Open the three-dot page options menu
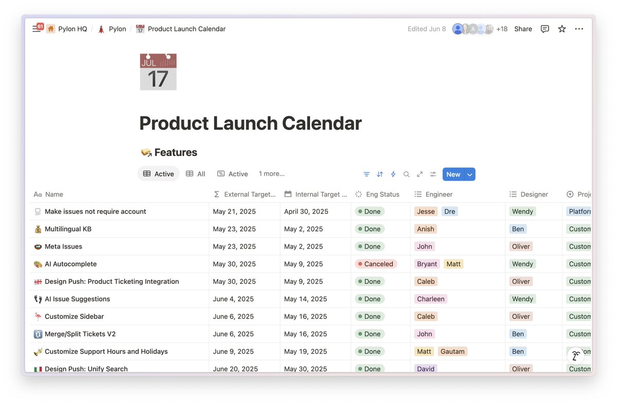This screenshot has height=404, width=617. (x=579, y=29)
